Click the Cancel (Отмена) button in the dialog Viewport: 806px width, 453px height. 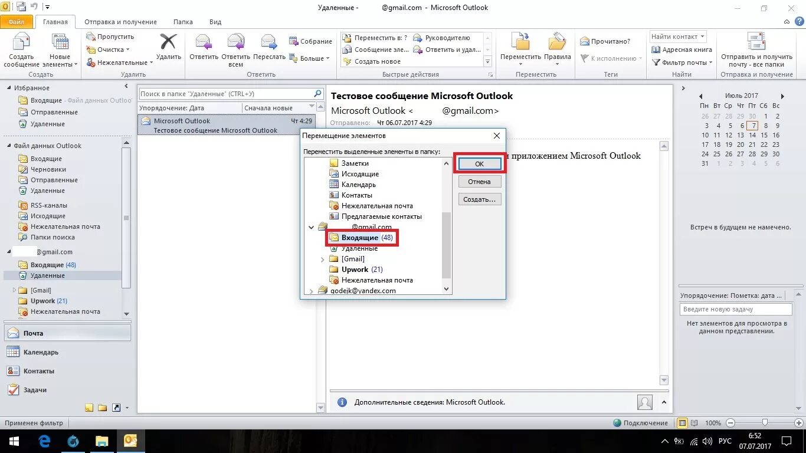(x=479, y=182)
